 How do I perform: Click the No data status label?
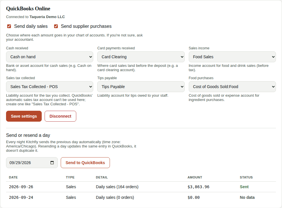[247, 197]
